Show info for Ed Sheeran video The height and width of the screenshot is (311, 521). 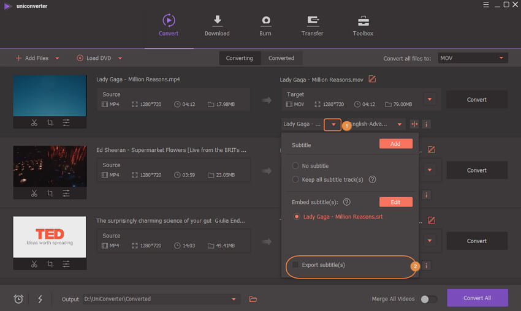pyautogui.click(x=427, y=195)
